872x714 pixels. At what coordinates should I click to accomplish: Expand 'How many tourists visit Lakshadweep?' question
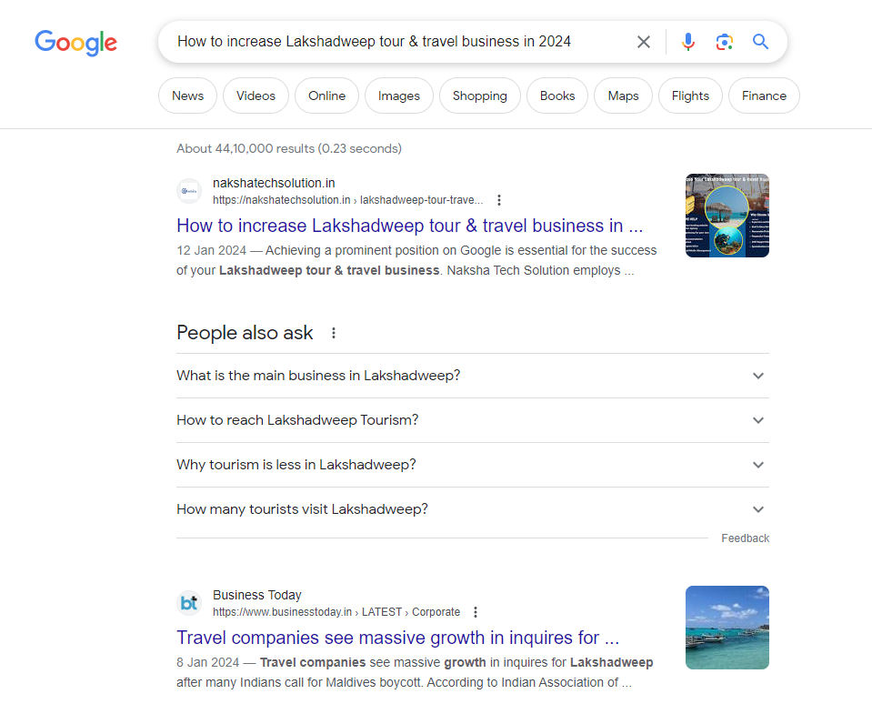(x=473, y=509)
